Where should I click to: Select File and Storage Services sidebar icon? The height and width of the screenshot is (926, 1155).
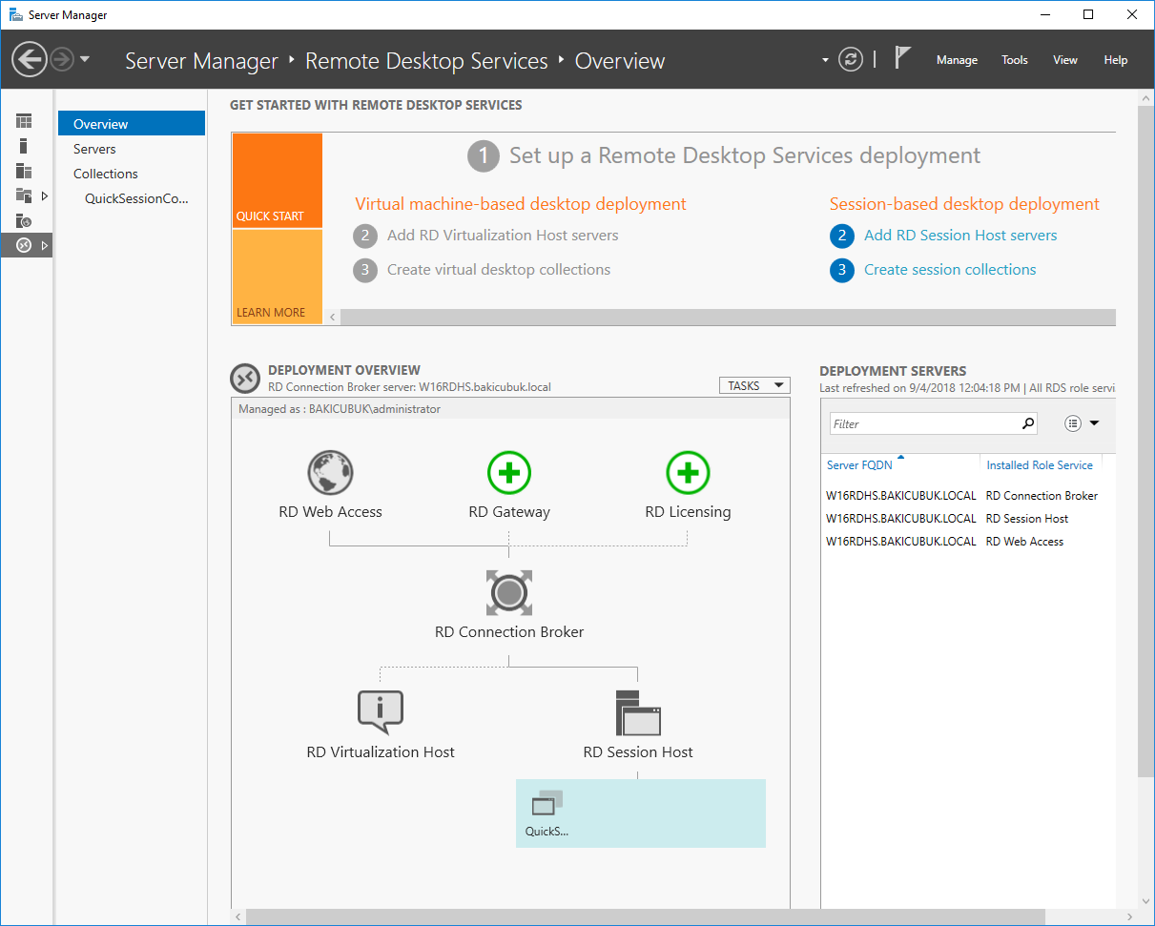click(x=24, y=195)
